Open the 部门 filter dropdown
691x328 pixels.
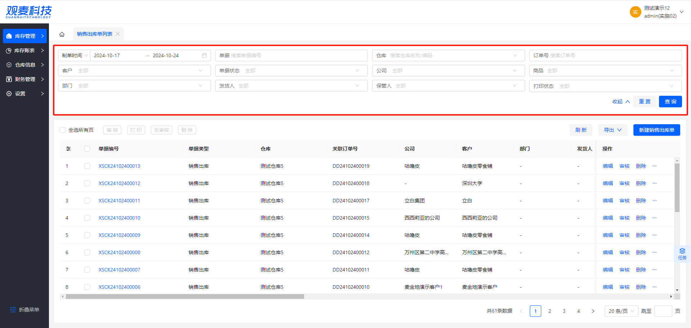click(x=134, y=86)
